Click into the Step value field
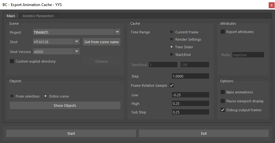Screen dimensions: 275x143 coord(191,76)
